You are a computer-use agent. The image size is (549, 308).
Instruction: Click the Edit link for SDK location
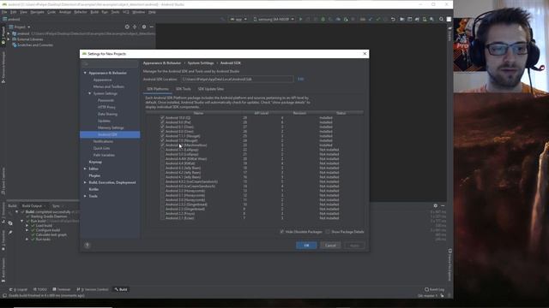point(300,80)
